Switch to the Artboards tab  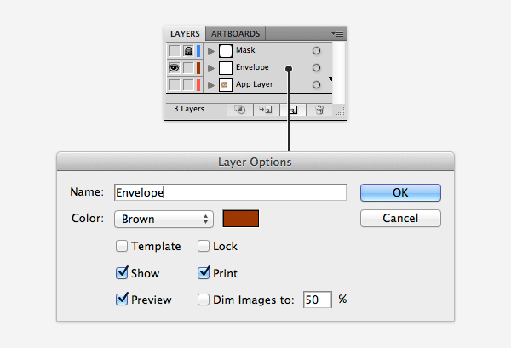(235, 34)
